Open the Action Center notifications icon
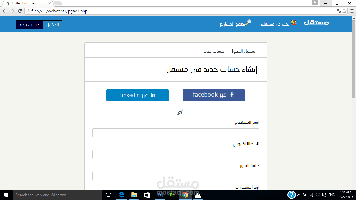The image size is (356, 200). (324, 195)
